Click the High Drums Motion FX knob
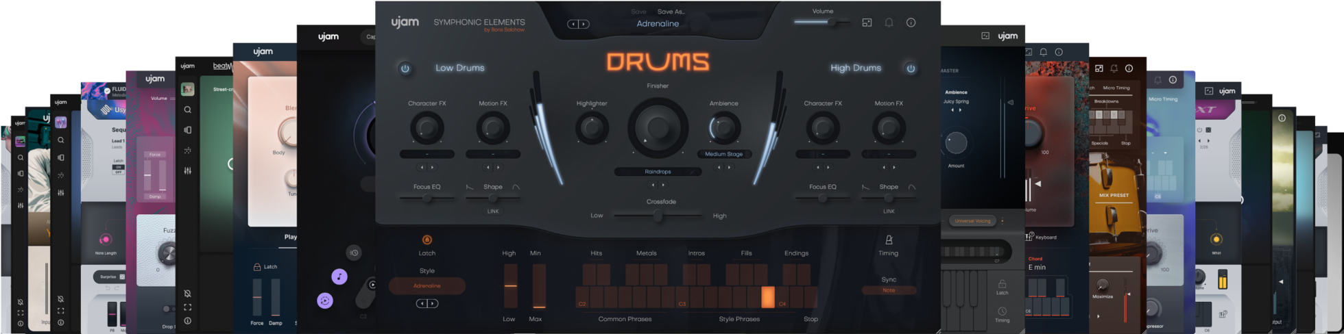Screen dimensions: 1344x334 point(889,128)
